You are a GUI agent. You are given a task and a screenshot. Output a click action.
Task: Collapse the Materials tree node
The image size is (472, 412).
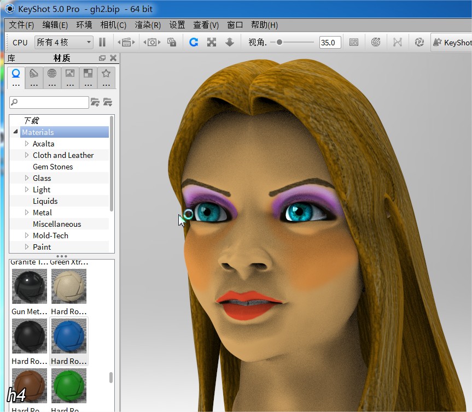pyautogui.click(x=15, y=132)
